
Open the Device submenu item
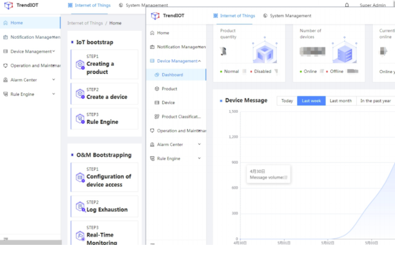(168, 103)
